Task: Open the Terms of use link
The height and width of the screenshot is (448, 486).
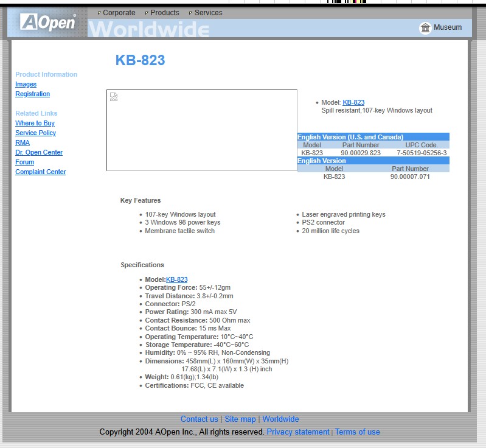Action: (x=357, y=432)
